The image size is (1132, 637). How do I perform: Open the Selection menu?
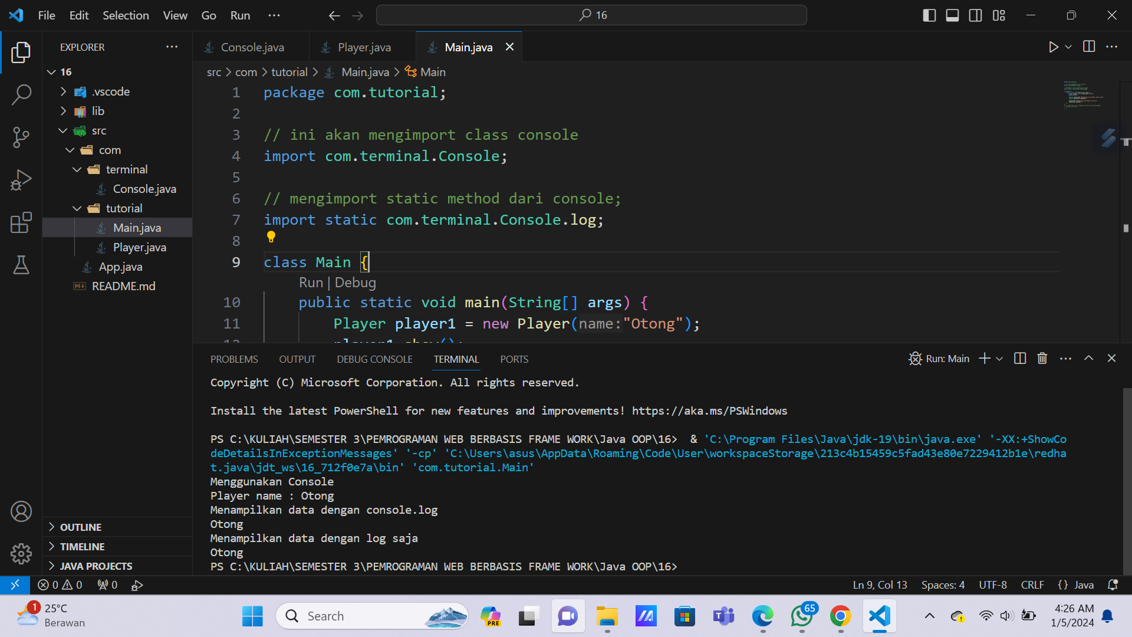pos(126,15)
